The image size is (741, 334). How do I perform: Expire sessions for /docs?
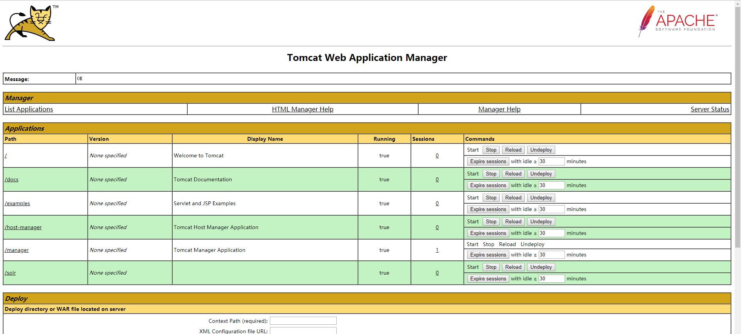(x=488, y=186)
